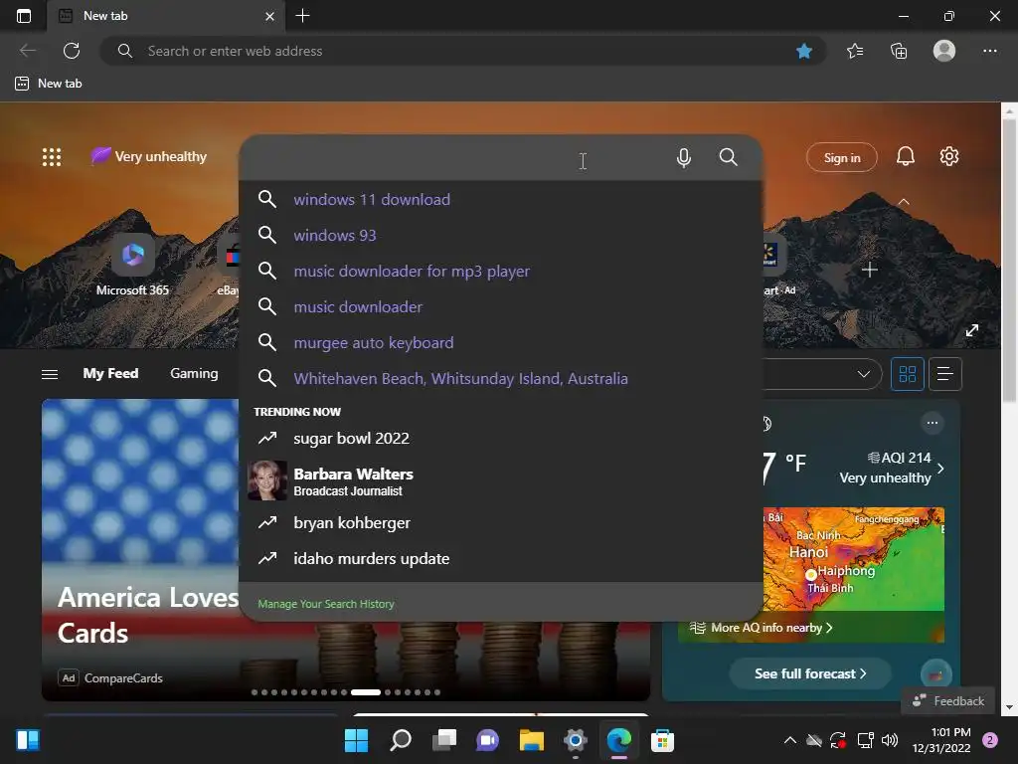Open taskbar Search
The height and width of the screenshot is (764, 1018).
400,740
